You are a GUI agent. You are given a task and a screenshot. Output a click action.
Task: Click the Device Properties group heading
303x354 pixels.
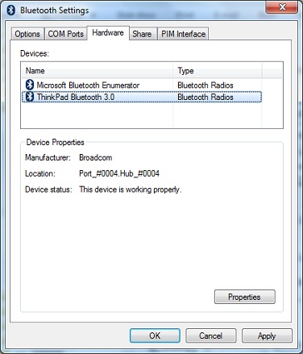[55, 142]
